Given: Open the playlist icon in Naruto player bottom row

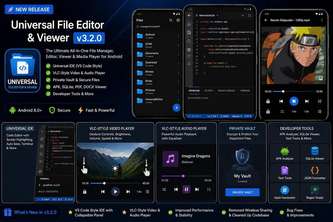Looking at the screenshot, I should [320, 112].
